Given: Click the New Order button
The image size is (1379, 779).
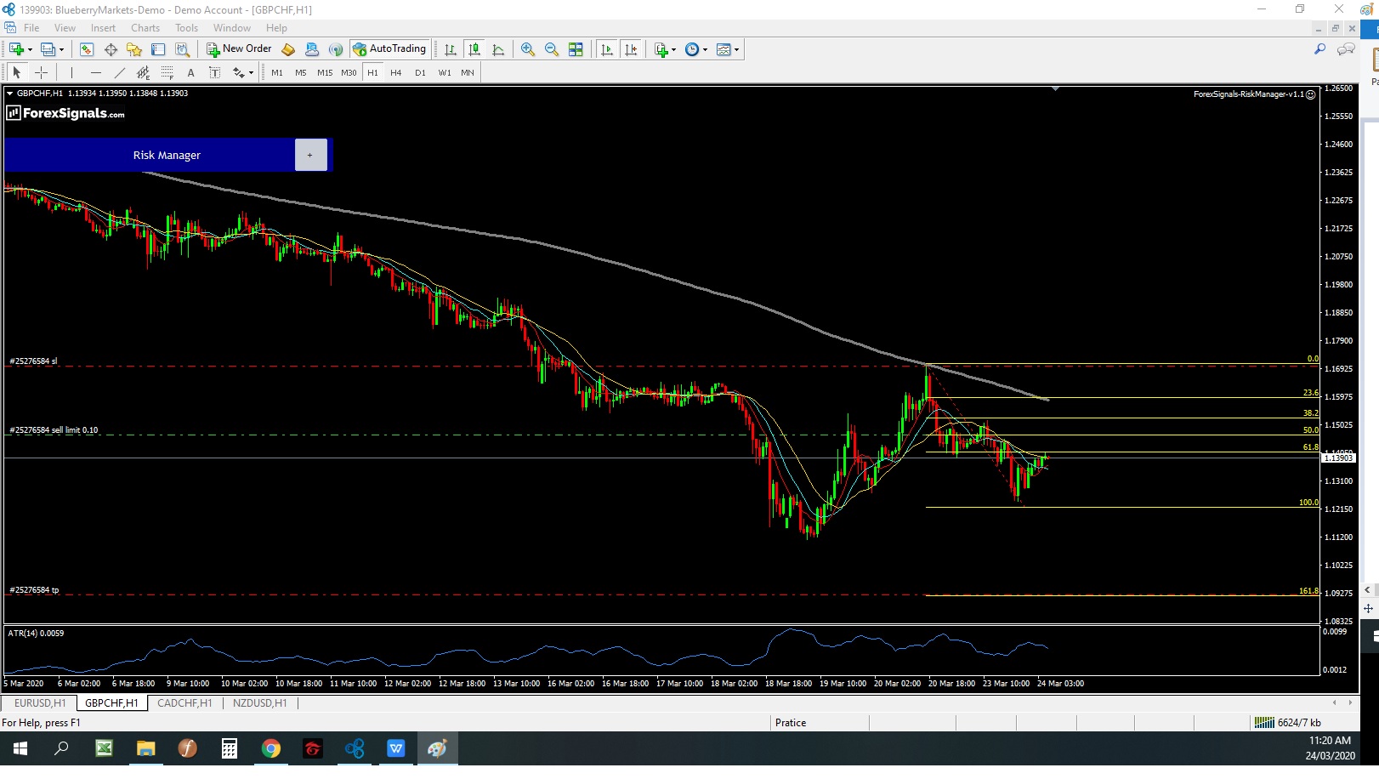Looking at the screenshot, I should click(239, 49).
